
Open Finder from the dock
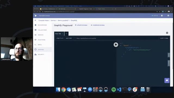coord(58,90)
